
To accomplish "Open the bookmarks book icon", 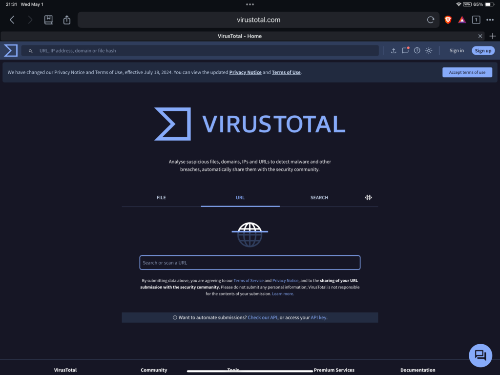I will tap(48, 20).
